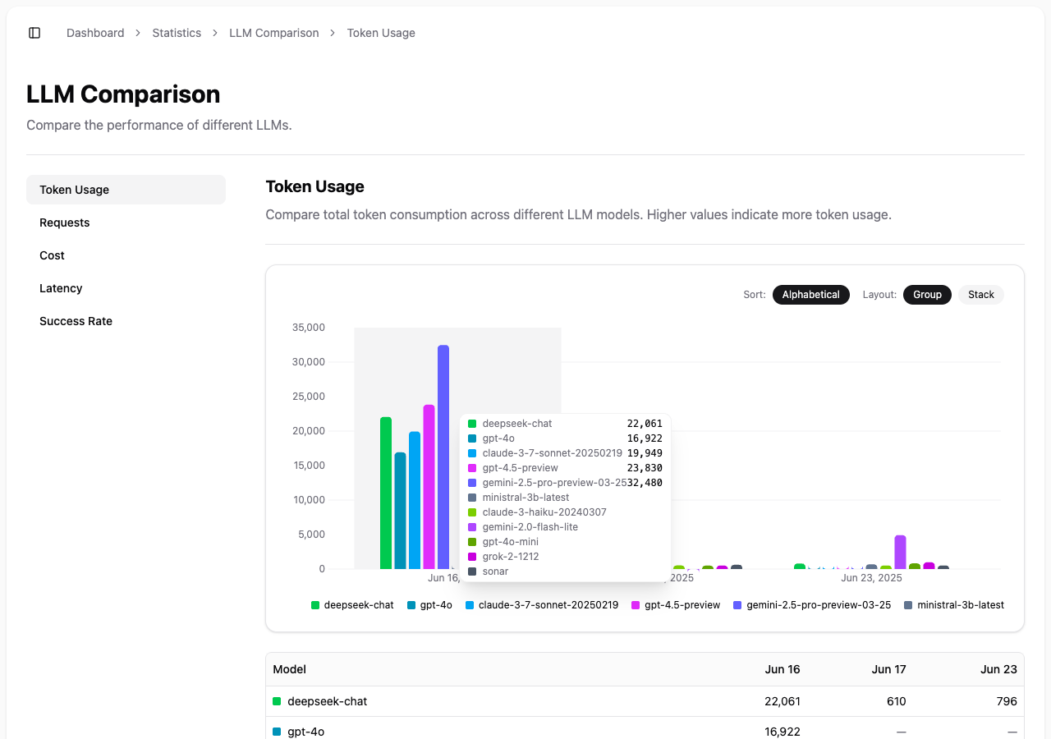1051x739 pixels.
Task: Click the teal gpt-4o bar for Jun 16
Action: [400, 511]
